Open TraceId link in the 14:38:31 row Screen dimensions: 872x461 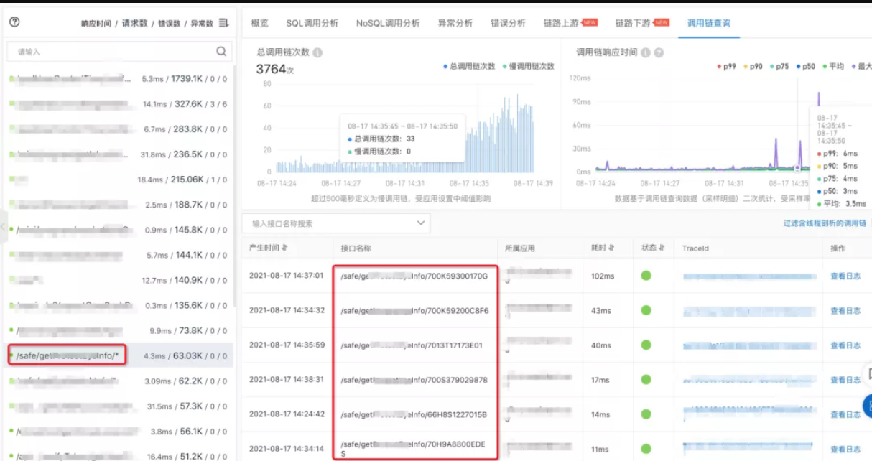749,380
